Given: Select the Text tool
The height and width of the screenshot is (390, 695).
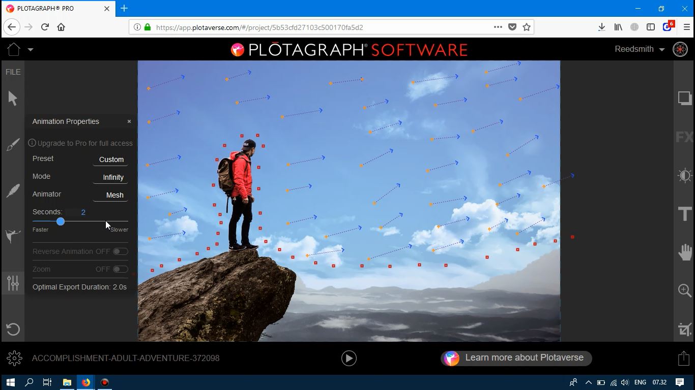Looking at the screenshot, I should [685, 214].
